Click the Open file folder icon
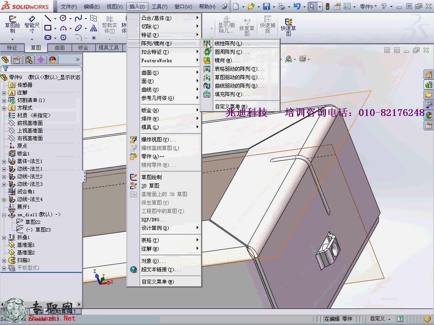The image size is (434, 325). tap(251, 6)
